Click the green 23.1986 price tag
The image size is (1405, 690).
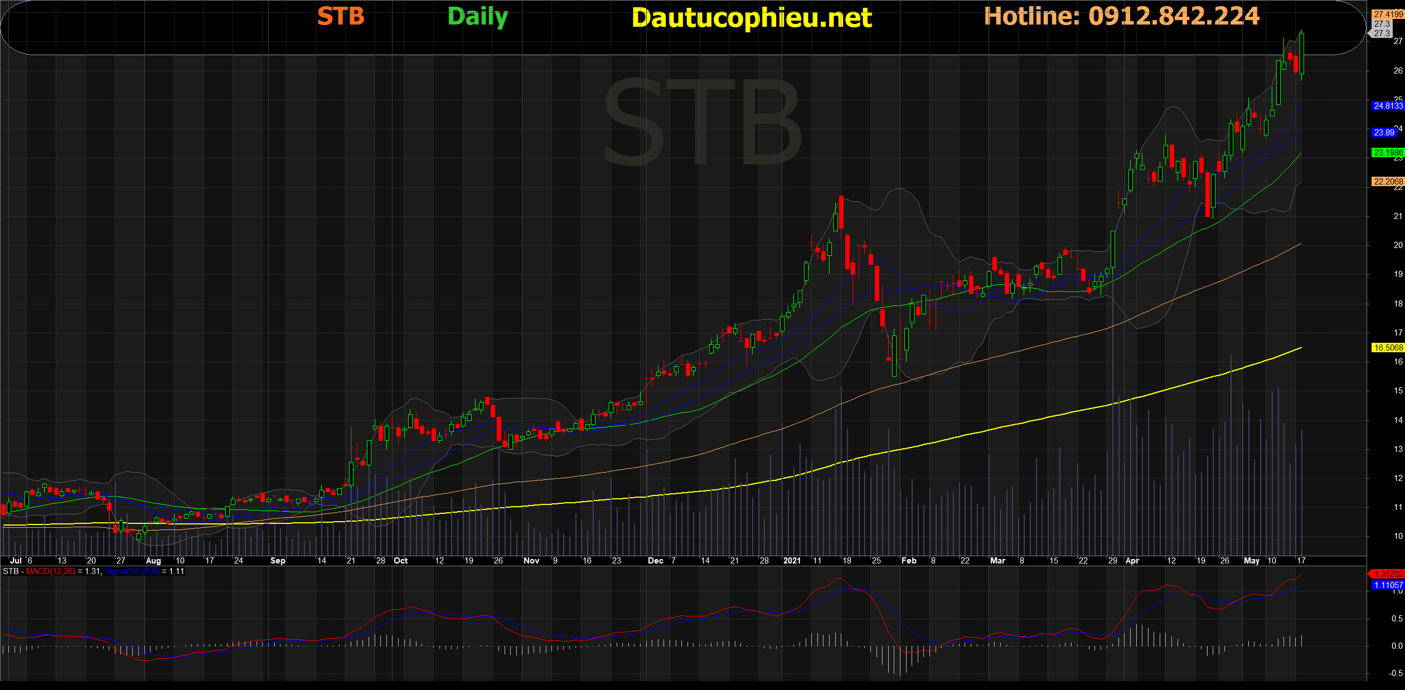point(1387,153)
